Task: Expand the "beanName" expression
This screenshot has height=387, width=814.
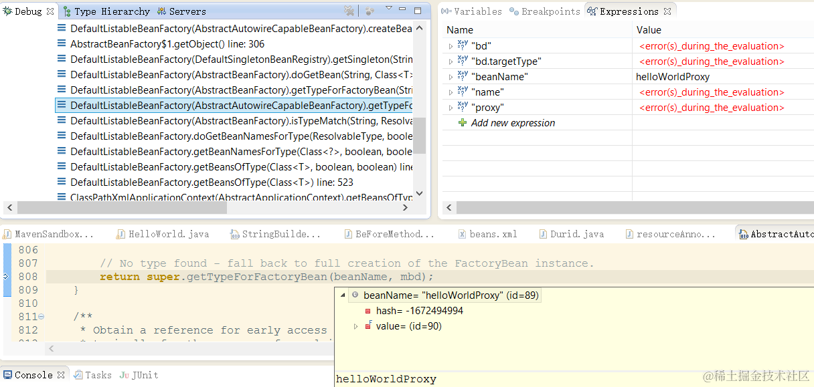Action: pyautogui.click(x=451, y=78)
